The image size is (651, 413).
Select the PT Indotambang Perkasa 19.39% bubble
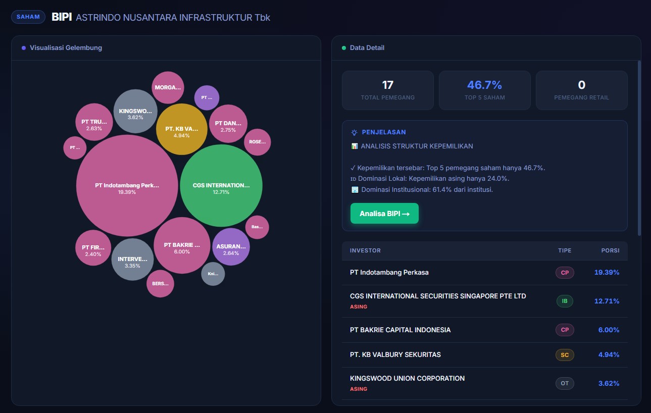(127, 185)
